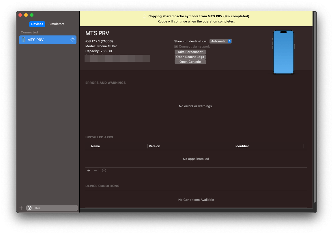The image size is (333, 234).
Task: Switch to the Simulators tab
Action: point(56,24)
